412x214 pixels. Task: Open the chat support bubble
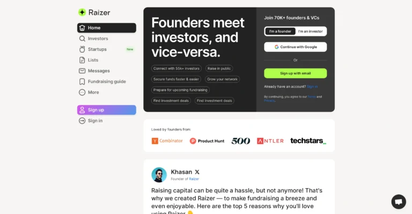point(399,202)
